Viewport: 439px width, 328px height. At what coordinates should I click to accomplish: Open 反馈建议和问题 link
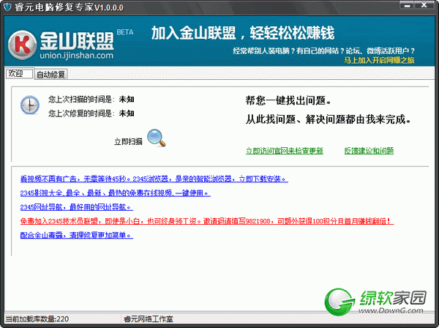pyautogui.click(x=369, y=151)
